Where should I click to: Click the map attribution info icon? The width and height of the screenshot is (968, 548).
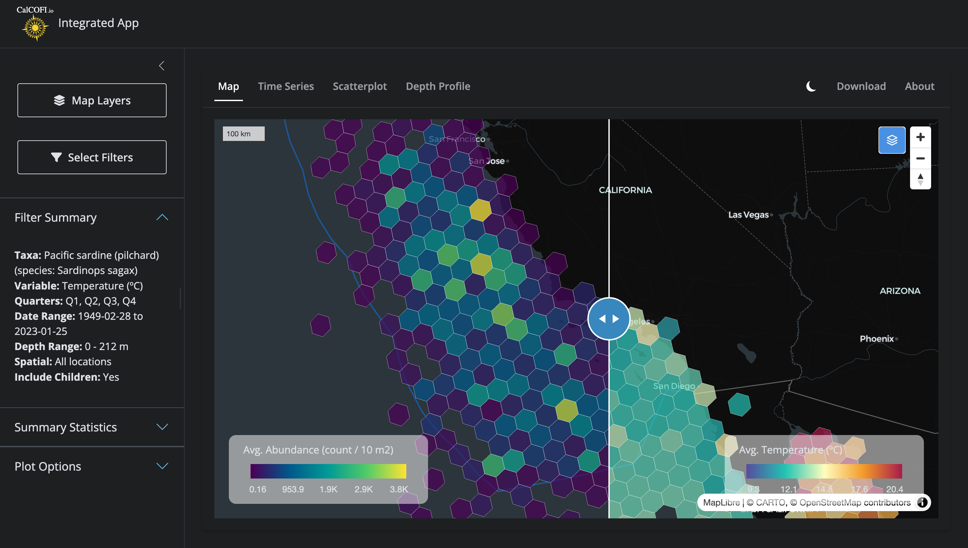coord(922,502)
